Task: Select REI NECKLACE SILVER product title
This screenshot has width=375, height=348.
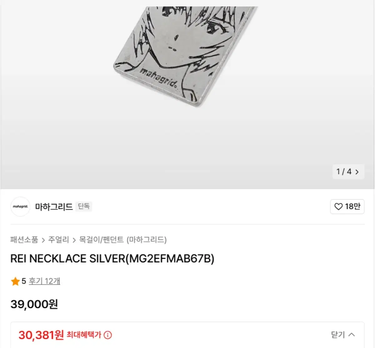Action: pos(112,259)
